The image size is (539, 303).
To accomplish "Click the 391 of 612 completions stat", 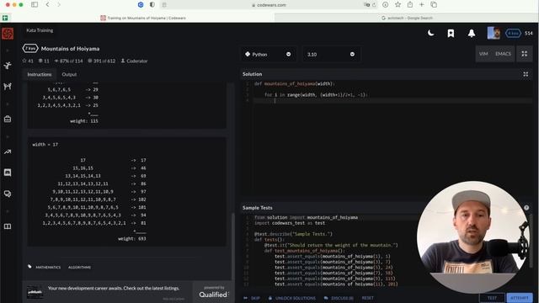I will point(101,61).
